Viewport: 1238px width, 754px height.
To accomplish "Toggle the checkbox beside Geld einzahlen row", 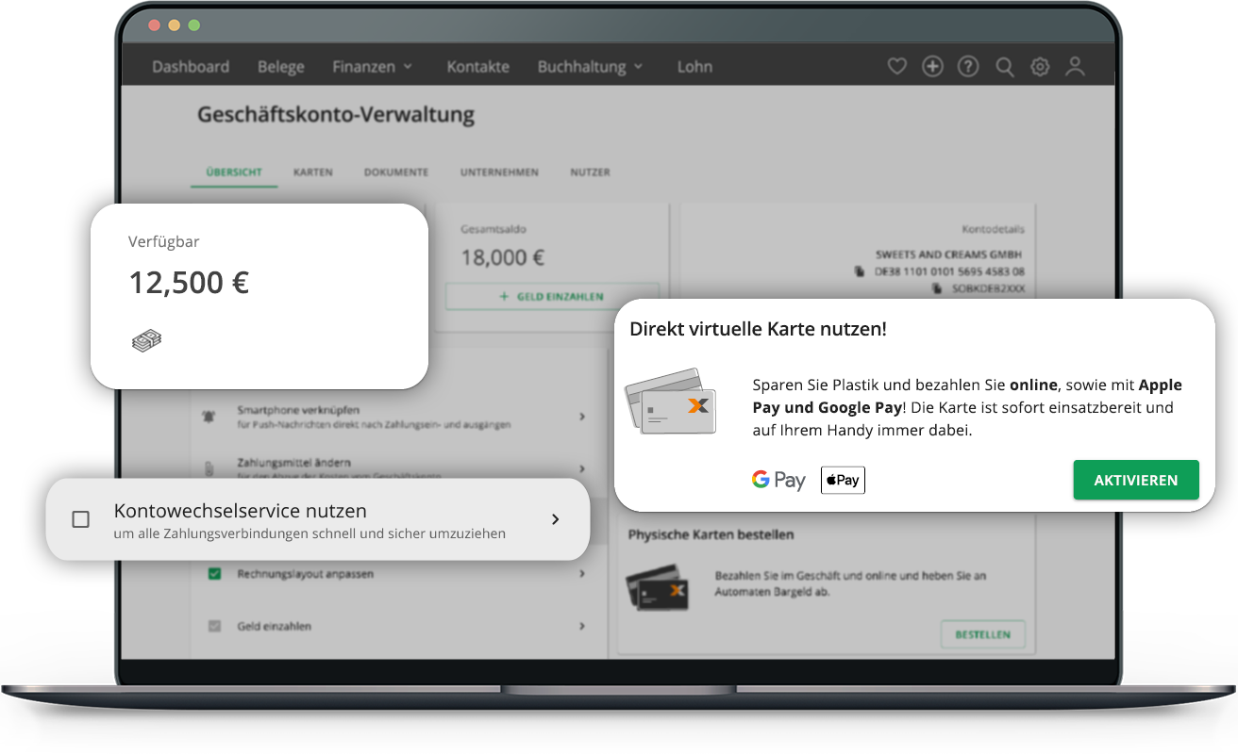I will pos(214,626).
